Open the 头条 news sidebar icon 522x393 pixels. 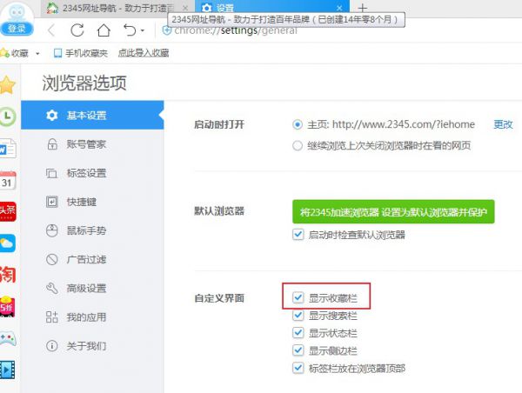(7, 211)
